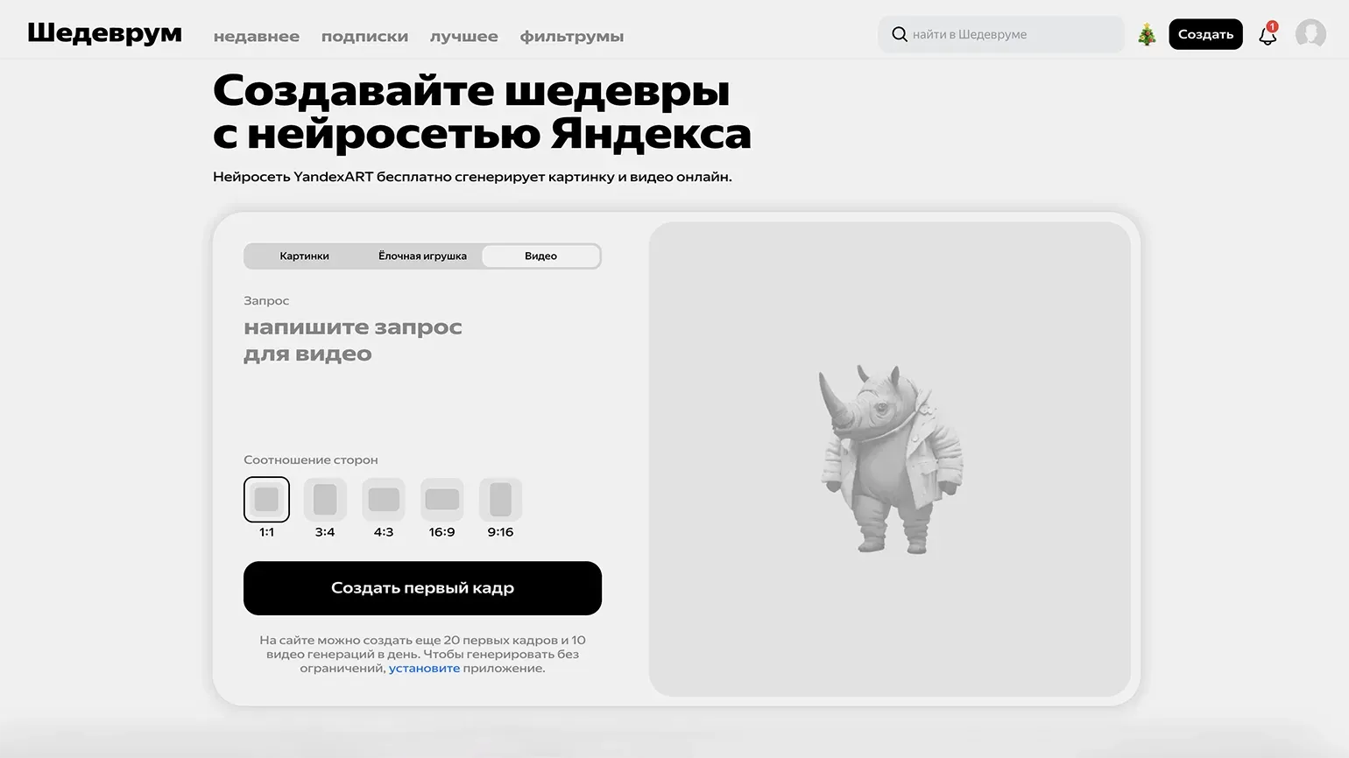Click the Нейросеть YandexART description text
Image resolution: width=1349 pixels, height=758 pixels.
(472, 177)
